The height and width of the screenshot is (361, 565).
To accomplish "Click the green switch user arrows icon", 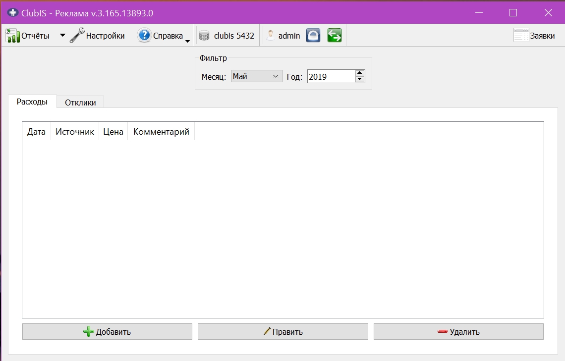I will click(335, 35).
